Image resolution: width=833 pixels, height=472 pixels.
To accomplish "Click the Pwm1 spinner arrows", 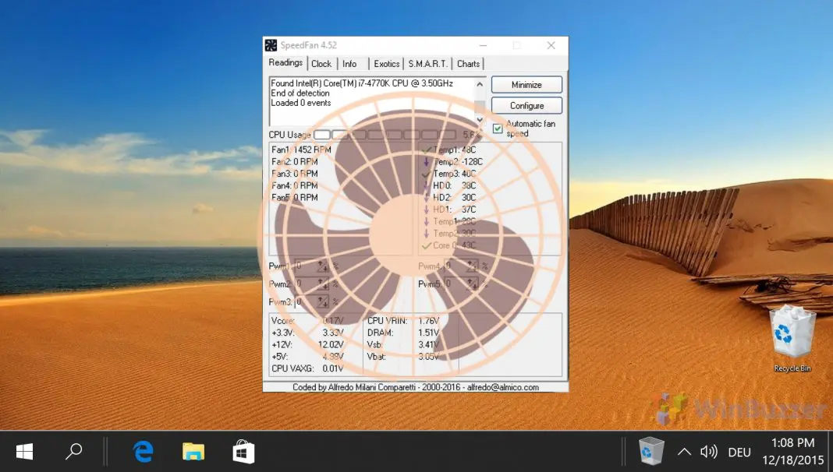I will pyautogui.click(x=322, y=266).
